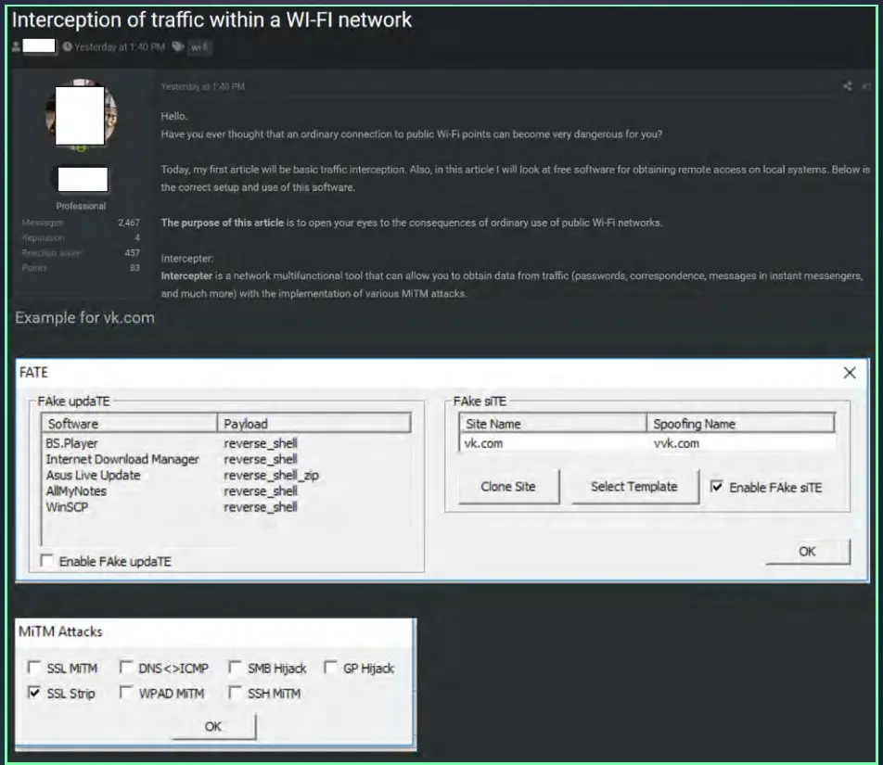Click the post author user icon
Viewport: 883px width, 765px height.
(16, 46)
